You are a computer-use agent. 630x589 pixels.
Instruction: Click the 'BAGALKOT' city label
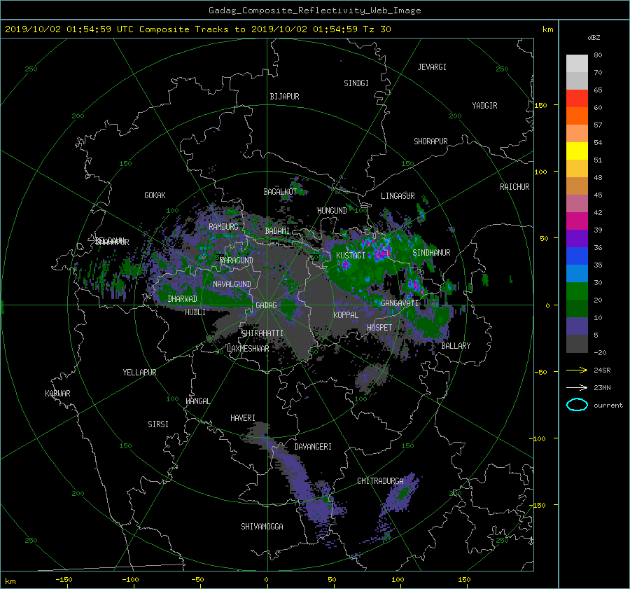(x=280, y=192)
